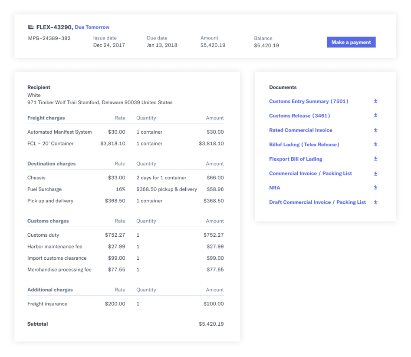The image size is (411, 357).
Task: Click the NRA download arrow icon
Action: 375,188
